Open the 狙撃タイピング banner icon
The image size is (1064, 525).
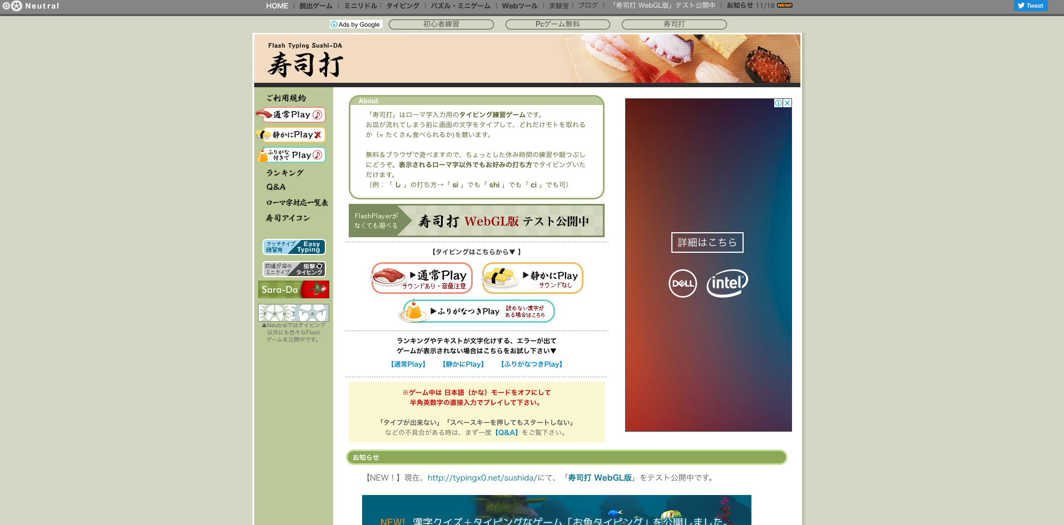(294, 269)
